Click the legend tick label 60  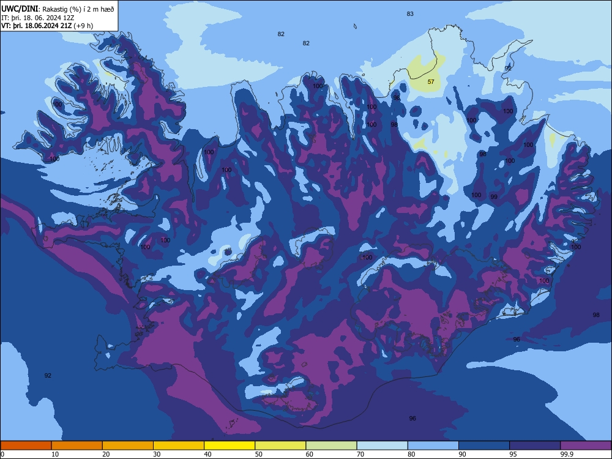pos(310,454)
